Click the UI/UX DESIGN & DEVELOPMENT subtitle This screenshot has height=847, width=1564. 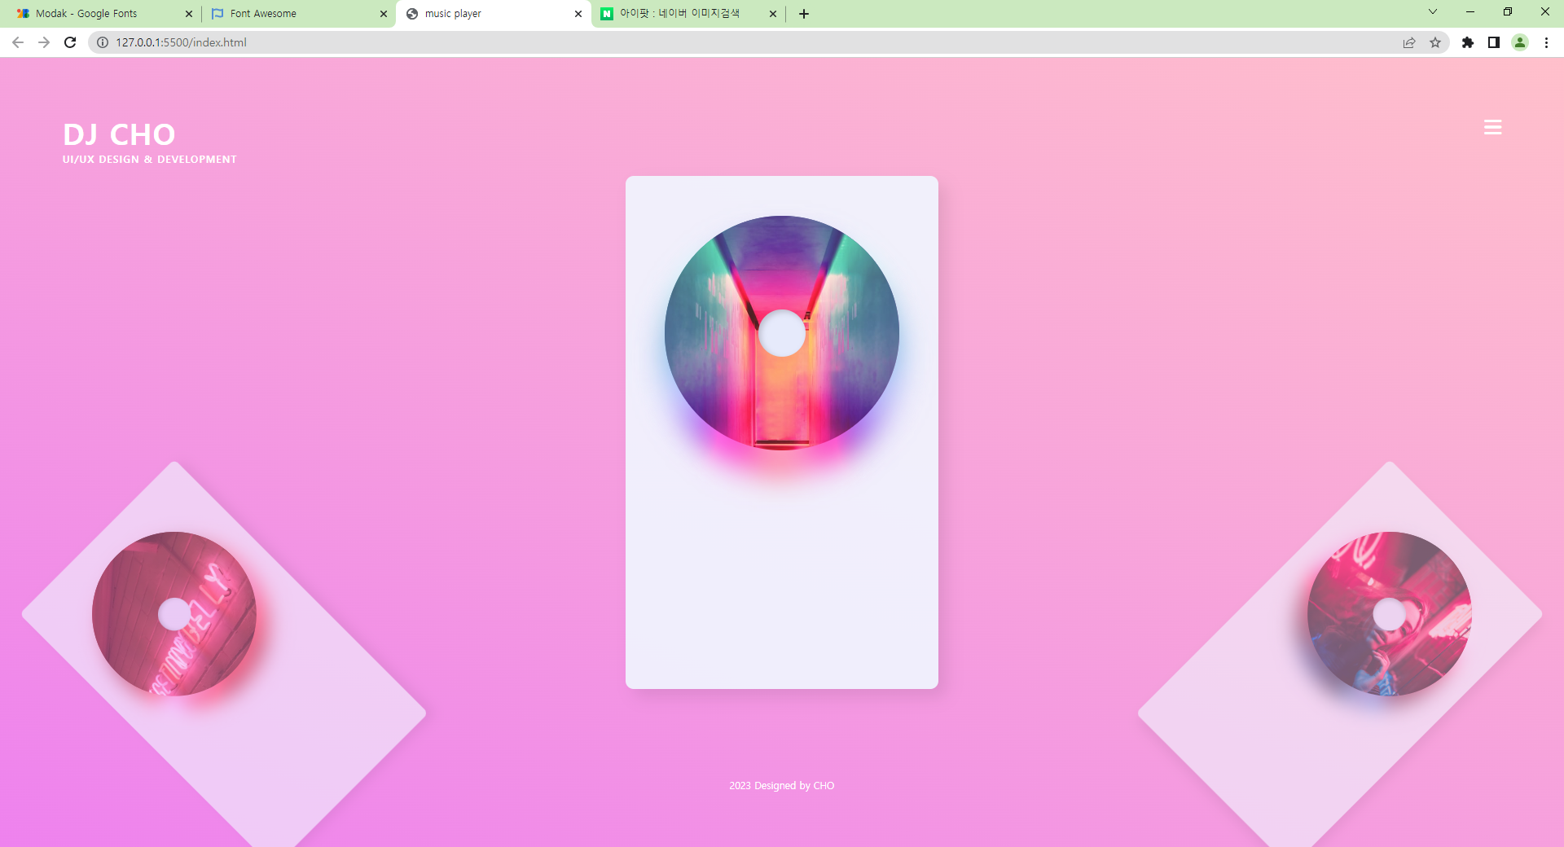150,160
